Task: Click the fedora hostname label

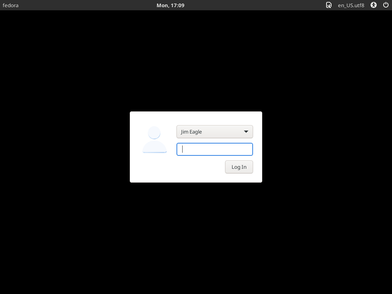Action: coord(10,5)
